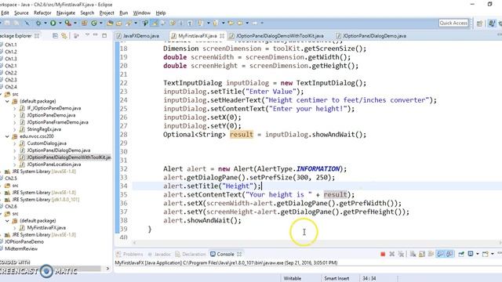Collapse All in Package Explorer

pos(55,35)
